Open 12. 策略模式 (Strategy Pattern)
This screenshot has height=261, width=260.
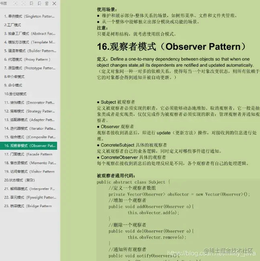point(29,111)
